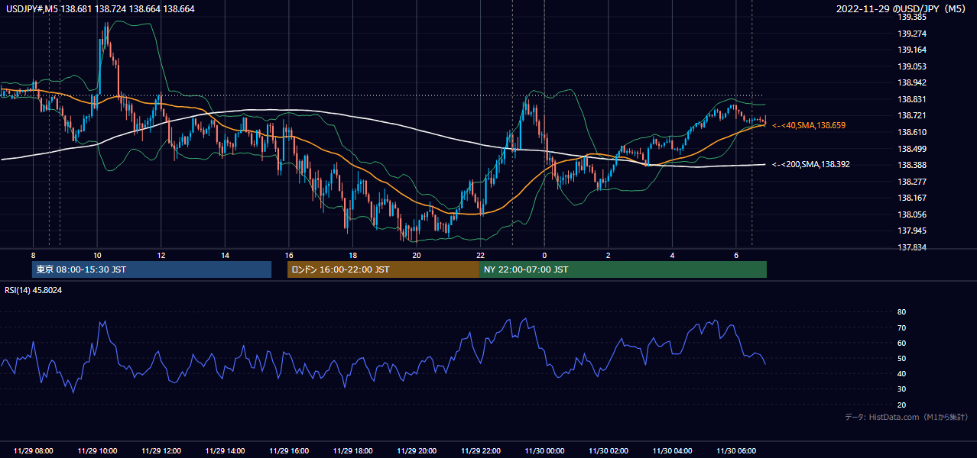Screen dimensions: 977x458
Task: Click RSI scale value 40
Action: 902,373
